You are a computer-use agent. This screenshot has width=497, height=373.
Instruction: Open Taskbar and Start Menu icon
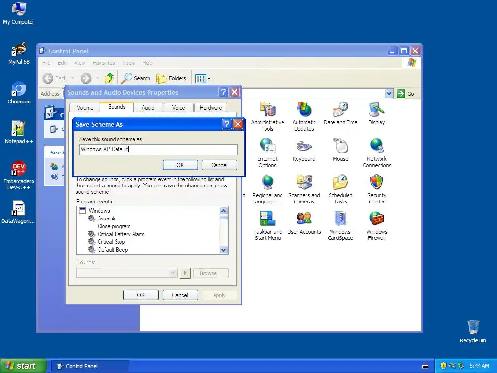(267, 225)
